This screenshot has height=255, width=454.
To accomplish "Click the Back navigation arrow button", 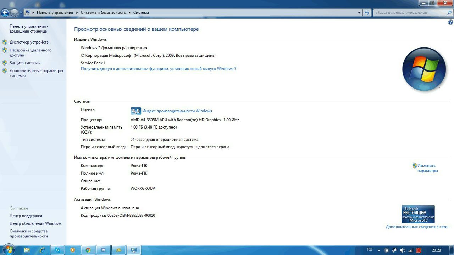I will 5,13.
